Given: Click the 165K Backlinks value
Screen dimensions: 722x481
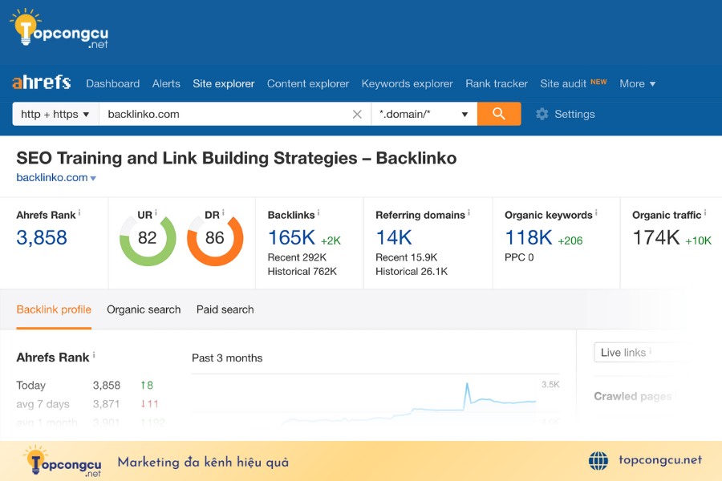Looking at the screenshot, I should (291, 238).
